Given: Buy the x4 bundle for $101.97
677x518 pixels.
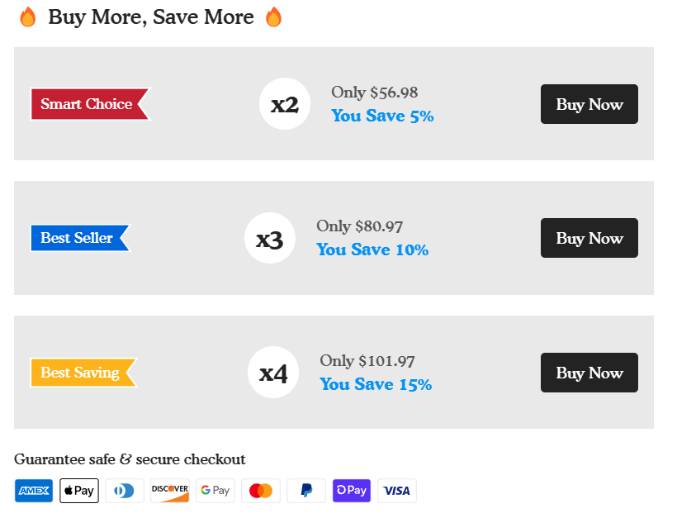Looking at the screenshot, I should (589, 373).
